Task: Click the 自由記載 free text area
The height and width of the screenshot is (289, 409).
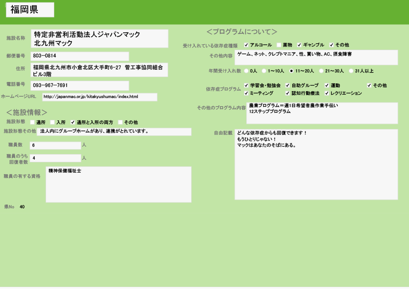Action: click(316, 165)
